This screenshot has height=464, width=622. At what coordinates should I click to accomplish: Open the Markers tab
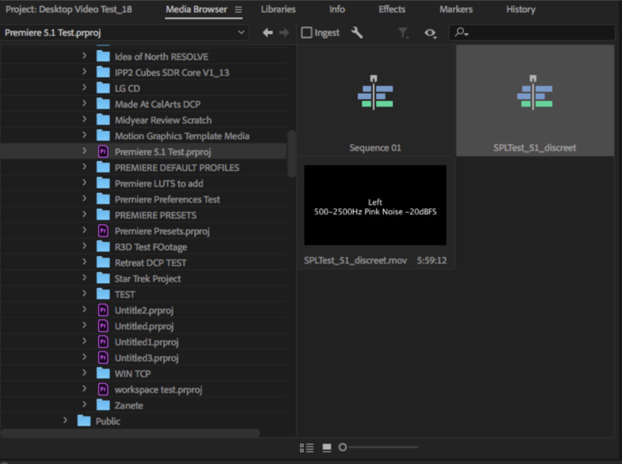456,10
